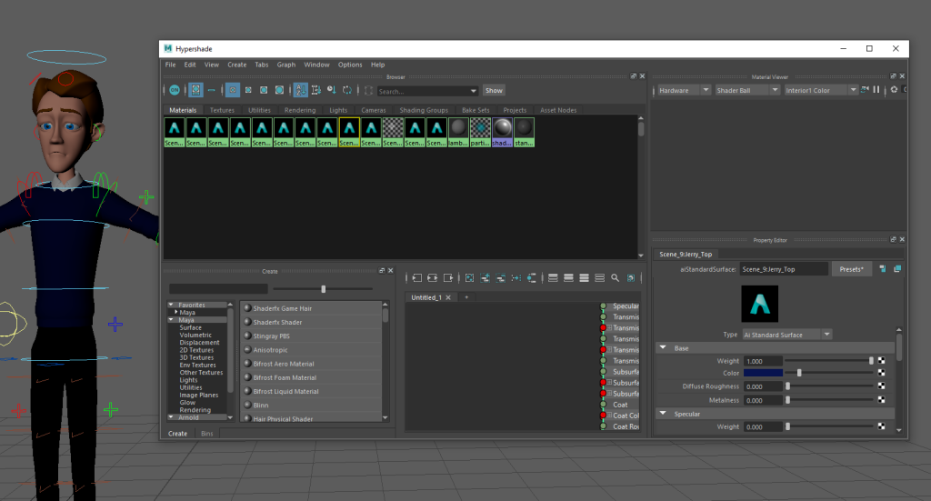
Task: Click map button next to Metalness
Action: click(x=881, y=400)
